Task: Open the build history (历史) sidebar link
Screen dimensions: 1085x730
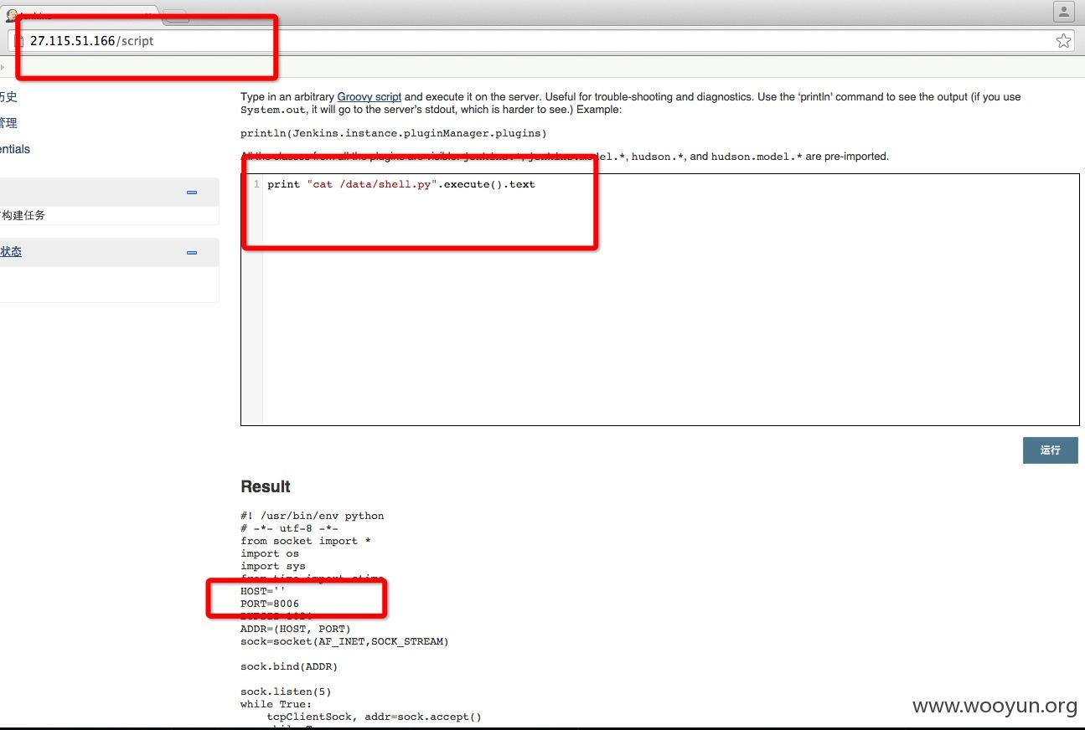Action: (8, 96)
